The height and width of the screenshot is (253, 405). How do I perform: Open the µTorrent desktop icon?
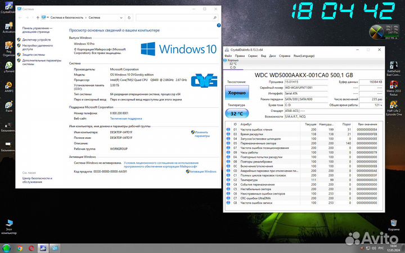[8, 66]
